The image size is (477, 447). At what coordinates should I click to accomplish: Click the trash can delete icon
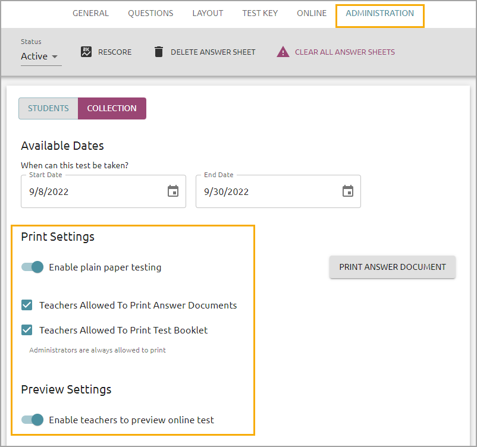click(x=158, y=52)
